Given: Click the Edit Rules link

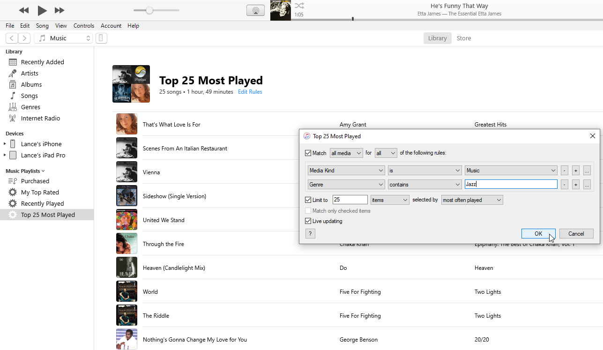Looking at the screenshot, I should (250, 92).
